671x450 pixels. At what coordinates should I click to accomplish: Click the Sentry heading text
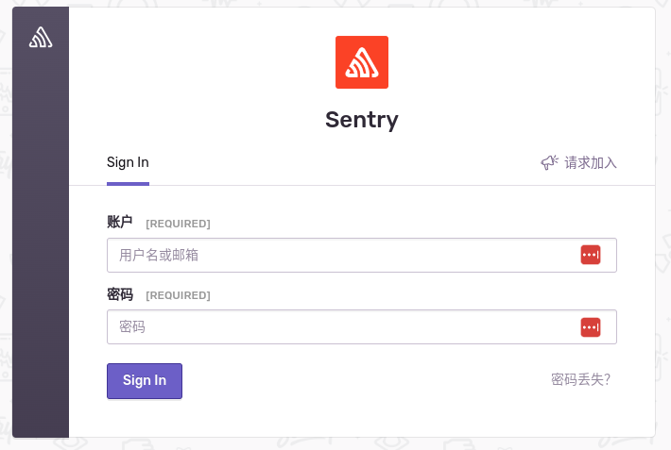(x=362, y=120)
